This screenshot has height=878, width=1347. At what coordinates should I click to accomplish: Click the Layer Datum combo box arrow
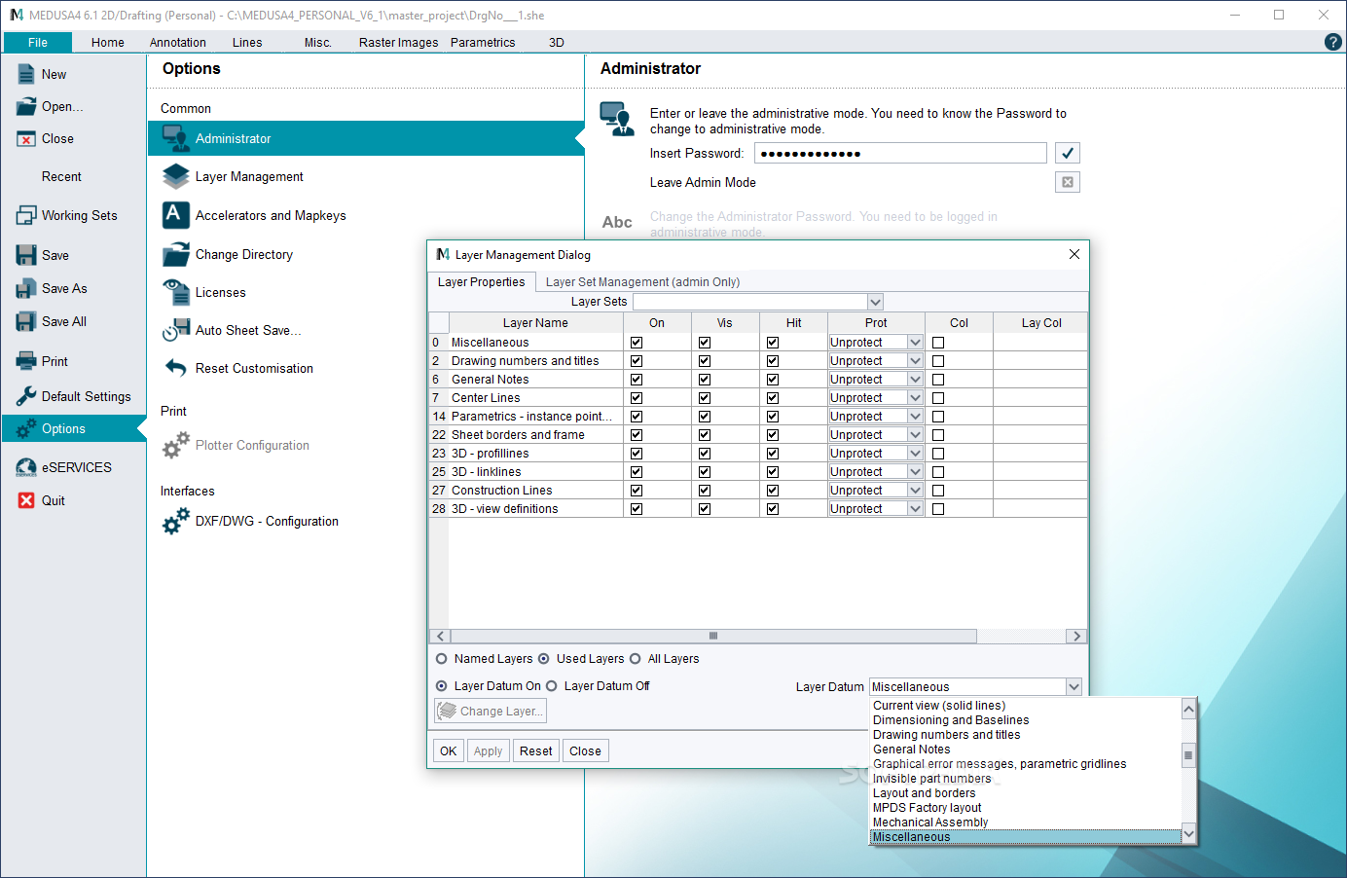click(1074, 687)
